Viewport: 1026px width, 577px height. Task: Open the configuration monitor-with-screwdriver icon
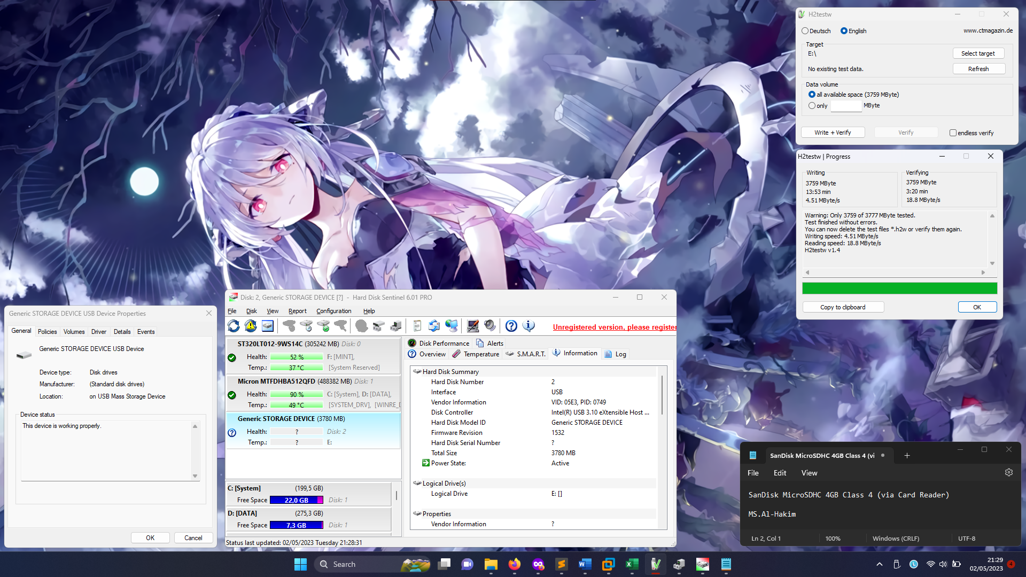coord(473,325)
